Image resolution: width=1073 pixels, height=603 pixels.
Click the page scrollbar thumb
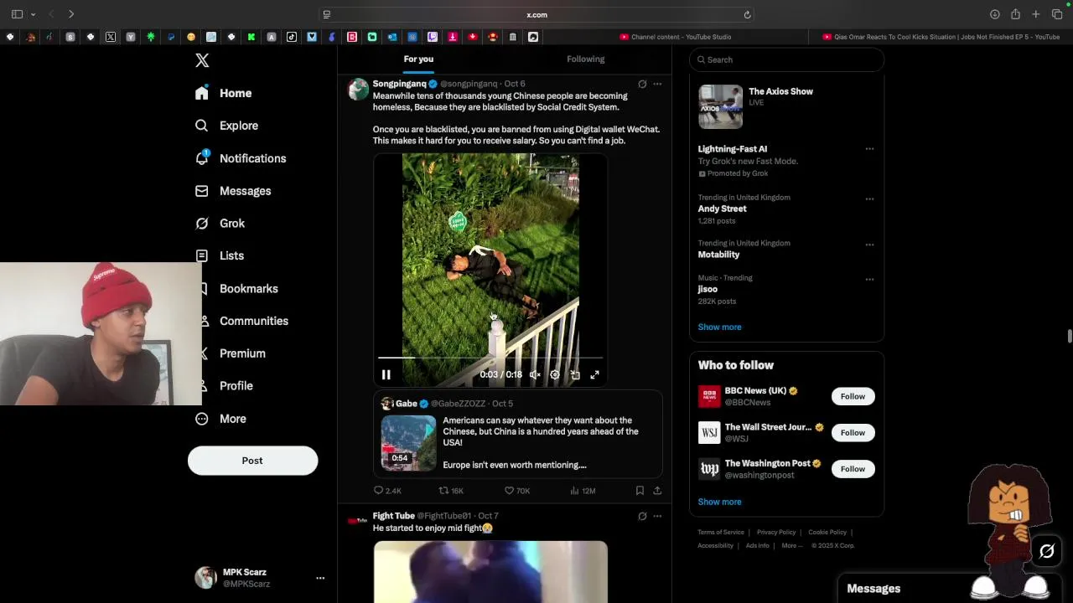tap(1070, 337)
